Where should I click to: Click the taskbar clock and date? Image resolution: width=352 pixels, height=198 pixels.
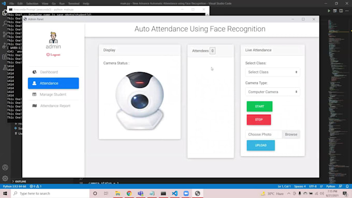332,193
